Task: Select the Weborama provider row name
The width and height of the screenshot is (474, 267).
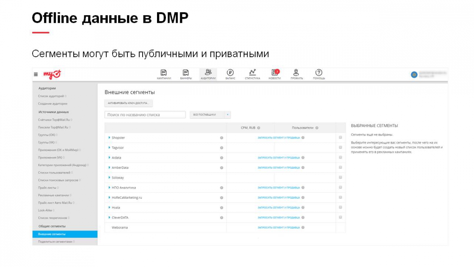Action: 120,228
